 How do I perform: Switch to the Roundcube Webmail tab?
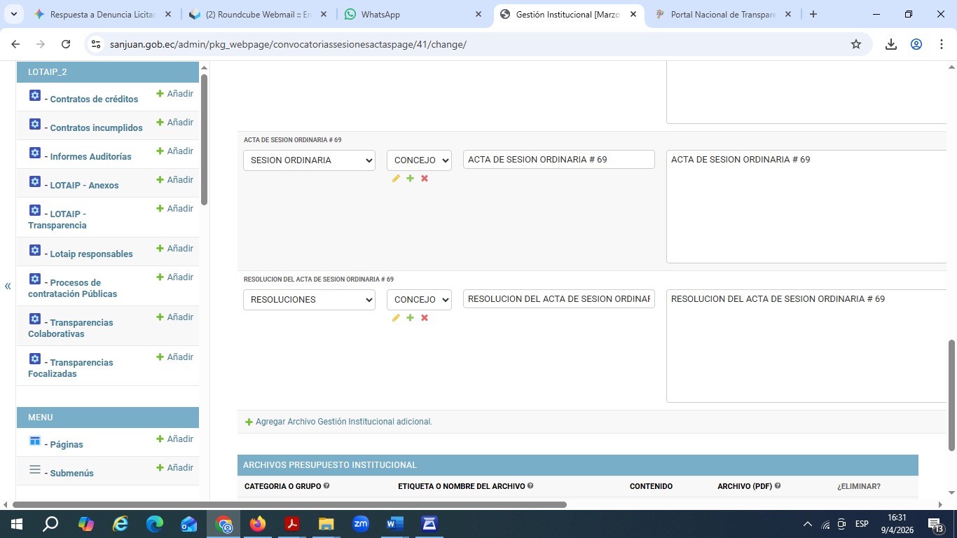click(257, 14)
